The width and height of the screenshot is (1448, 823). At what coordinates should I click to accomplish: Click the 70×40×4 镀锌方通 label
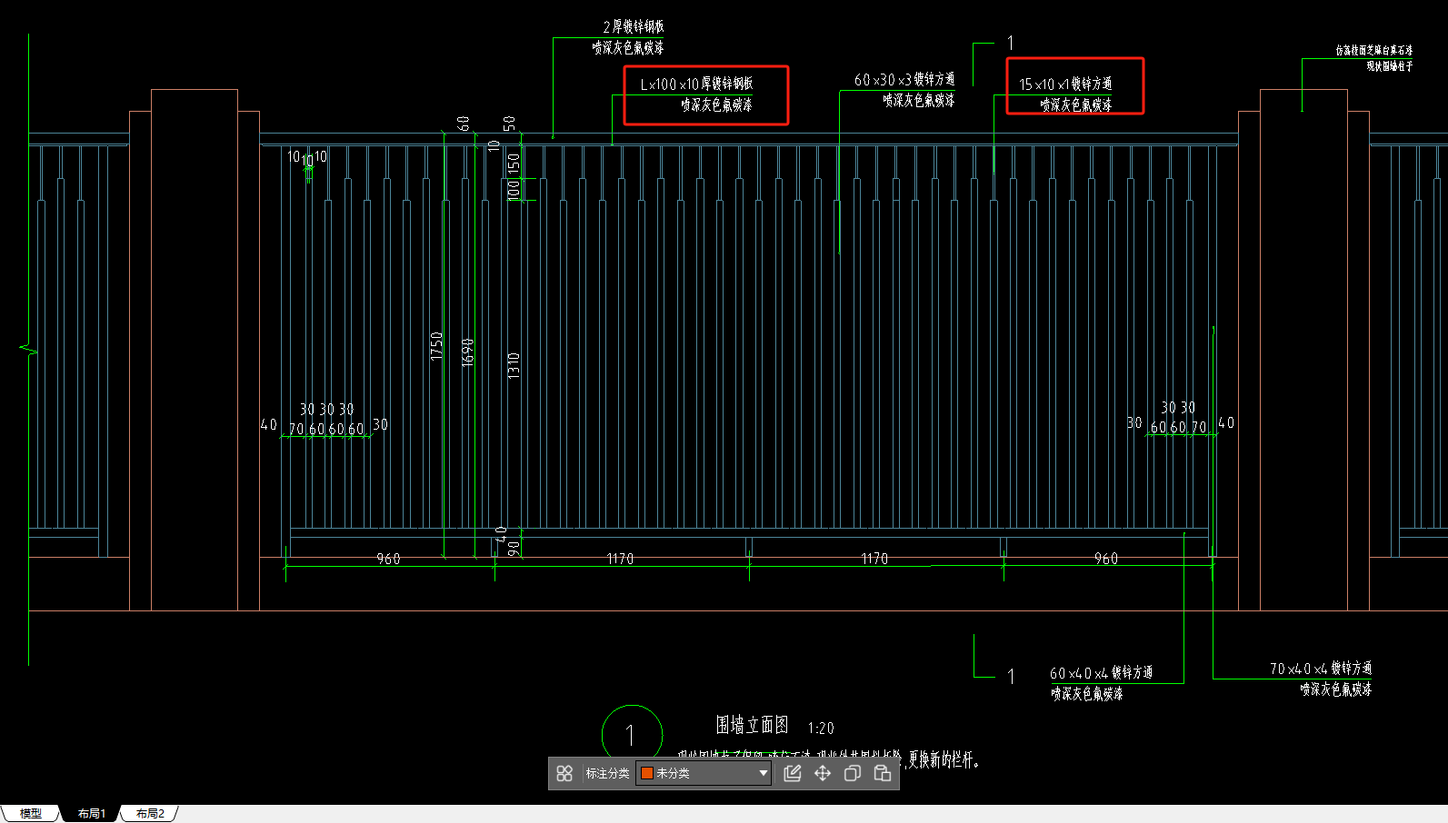point(1321,669)
